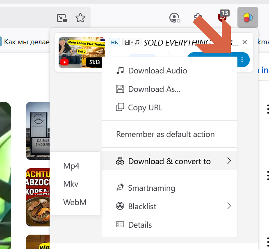
Task: Select Remember as default action
Action: click(165, 134)
